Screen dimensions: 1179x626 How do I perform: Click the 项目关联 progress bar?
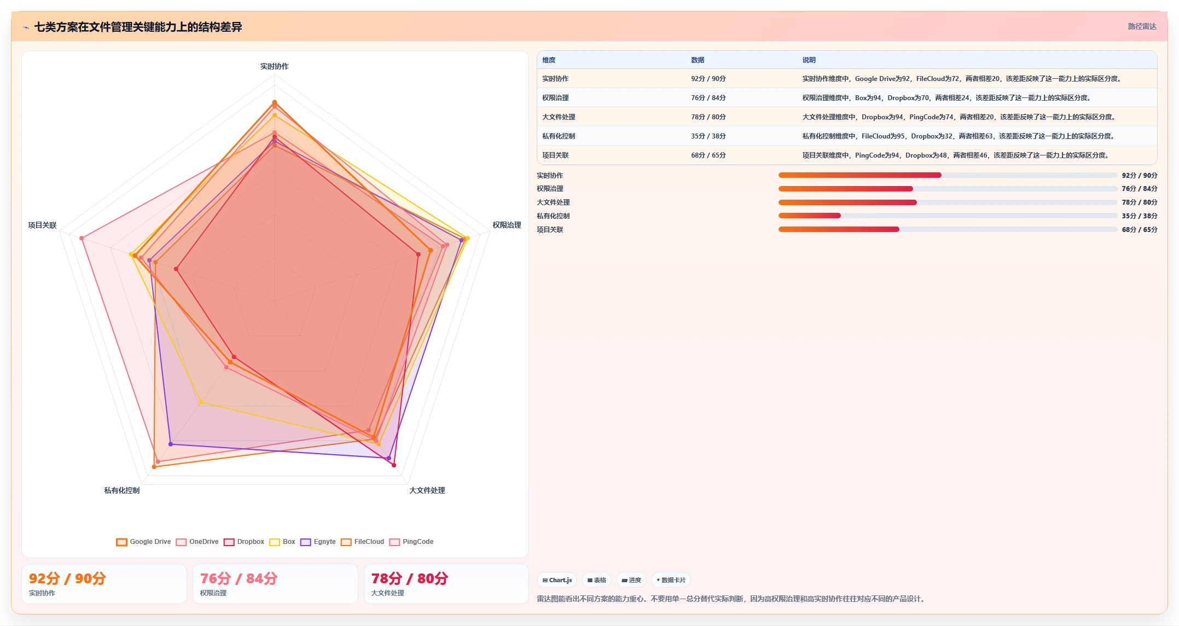pos(948,229)
